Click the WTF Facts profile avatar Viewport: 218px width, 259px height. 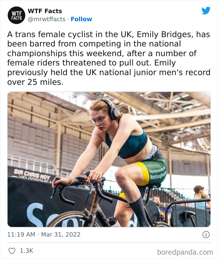[17, 15]
